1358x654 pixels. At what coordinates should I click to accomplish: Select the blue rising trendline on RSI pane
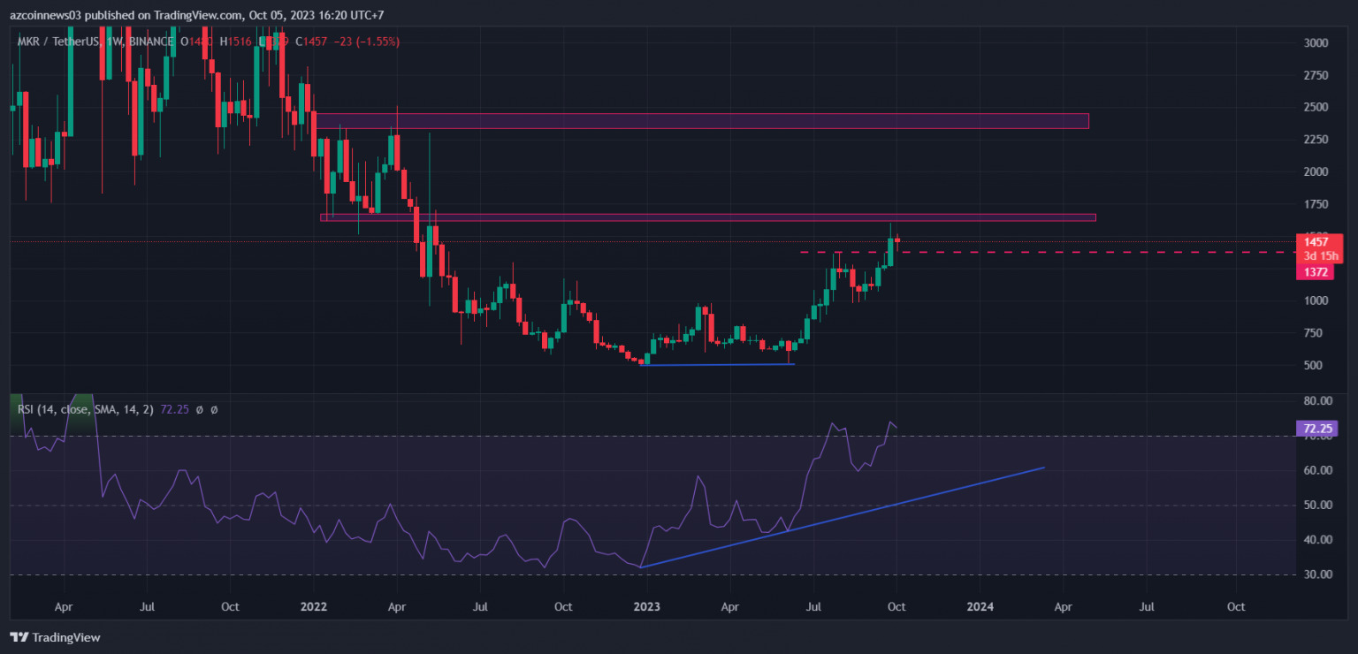pyautogui.click(x=843, y=517)
